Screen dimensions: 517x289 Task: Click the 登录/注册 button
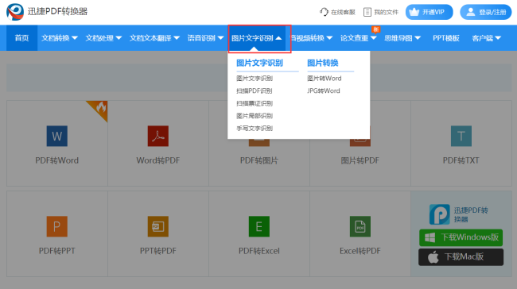pyautogui.click(x=486, y=12)
